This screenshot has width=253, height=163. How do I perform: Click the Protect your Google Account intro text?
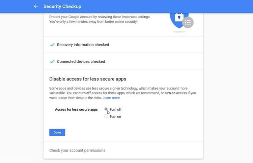pyautogui.click(x=100, y=19)
